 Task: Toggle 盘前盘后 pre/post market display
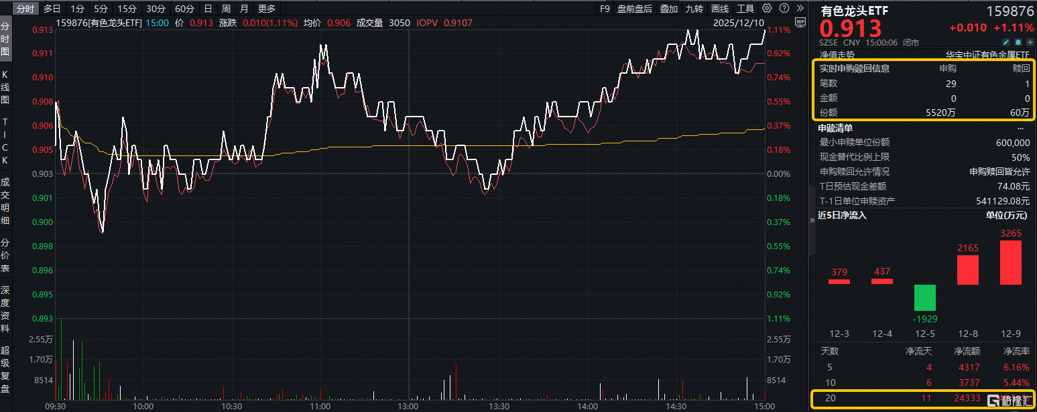(x=634, y=9)
